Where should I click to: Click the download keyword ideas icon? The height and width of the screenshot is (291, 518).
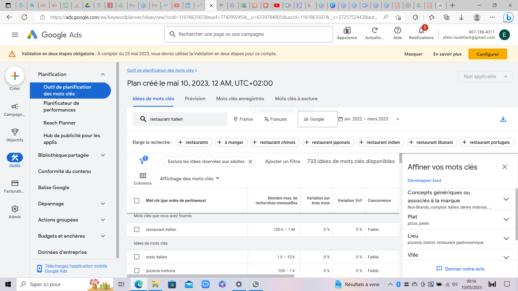click(x=503, y=119)
